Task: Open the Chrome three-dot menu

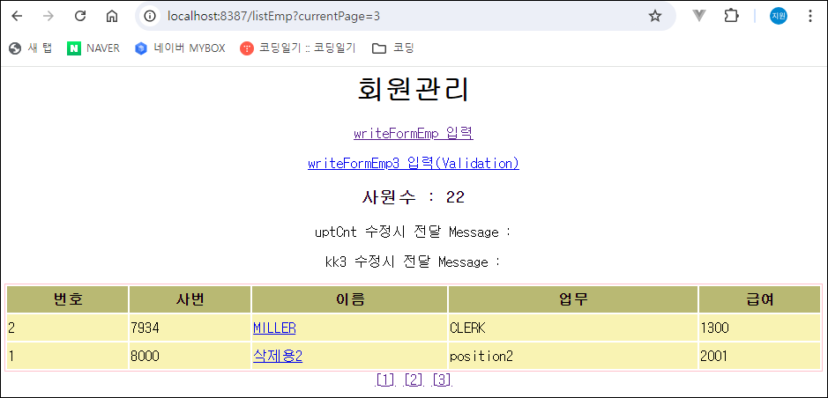Action: click(x=810, y=17)
